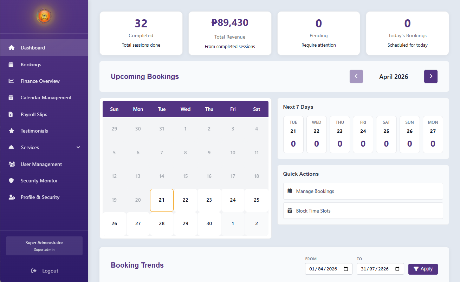Expand the Services submenu chevron
Viewport: 460px width, 282px height.
[x=78, y=147]
